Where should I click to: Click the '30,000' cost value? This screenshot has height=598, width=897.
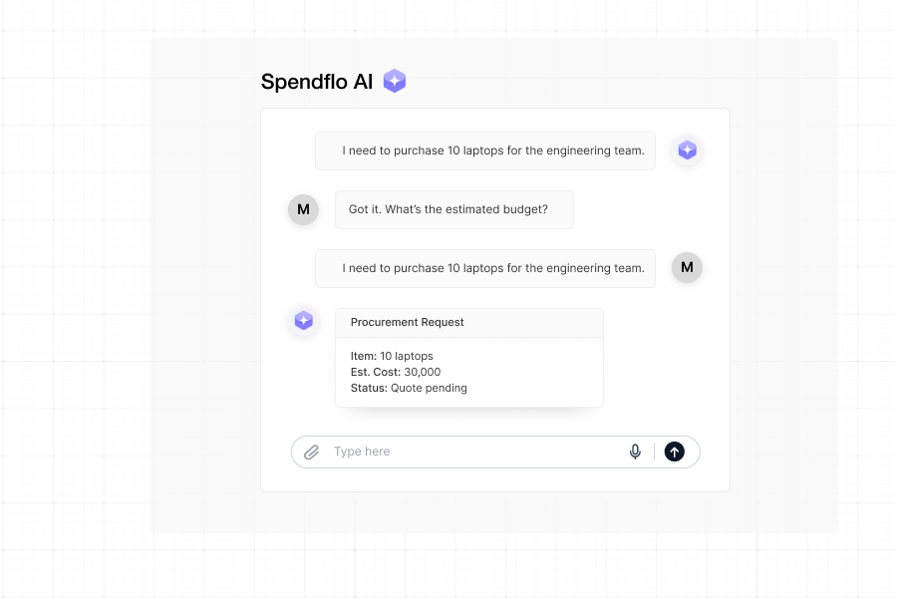click(423, 372)
